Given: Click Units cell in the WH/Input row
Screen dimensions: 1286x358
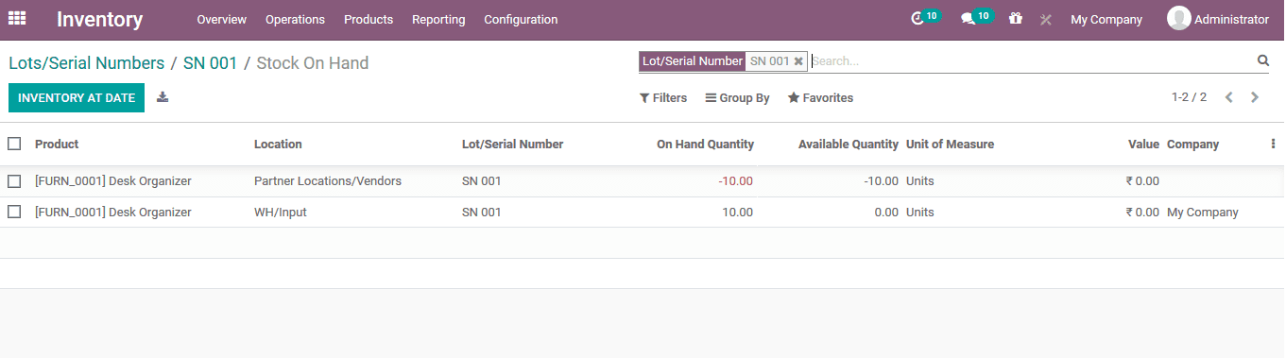Looking at the screenshot, I should pyautogui.click(x=919, y=212).
